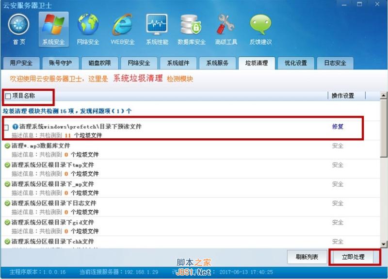Open the 首页 home icon
The width and height of the screenshot is (388, 279).
coord(18,25)
